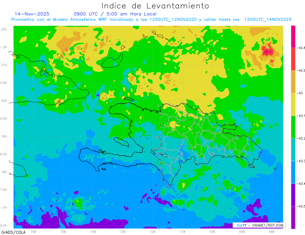Click the legend value '-43.2'
305x235 pixels.
coord(301,138)
